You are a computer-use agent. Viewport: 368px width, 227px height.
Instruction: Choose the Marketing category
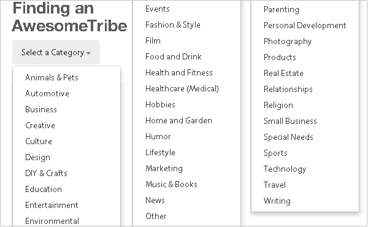tap(164, 169)
